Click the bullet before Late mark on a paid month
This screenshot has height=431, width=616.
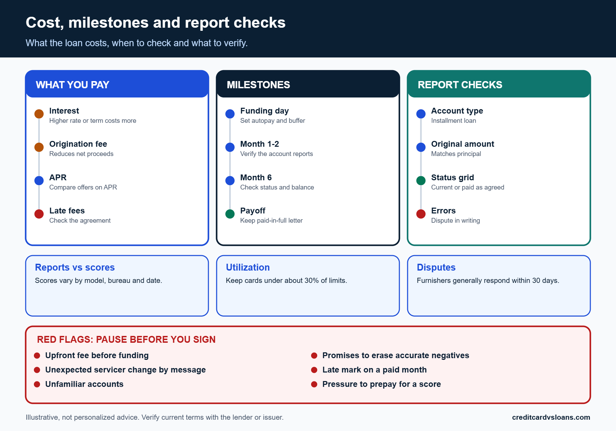[x=314, y=370]
